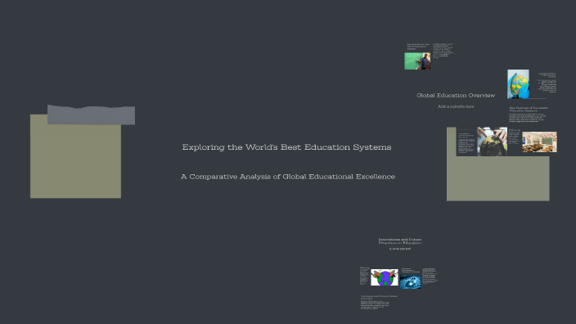Open the empty classroom photo thumbnail
This screenshot has width=576, height=324.
pyautogui.click(x=539, y=142)
